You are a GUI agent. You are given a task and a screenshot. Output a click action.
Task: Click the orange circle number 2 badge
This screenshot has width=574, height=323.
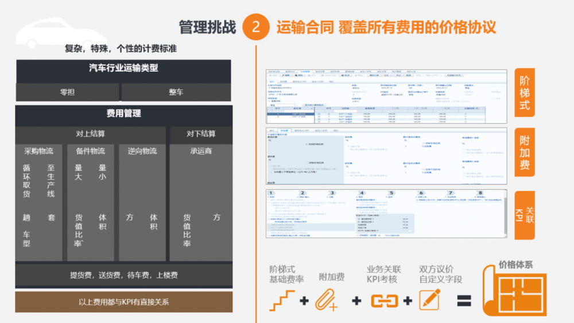(256, 27)
